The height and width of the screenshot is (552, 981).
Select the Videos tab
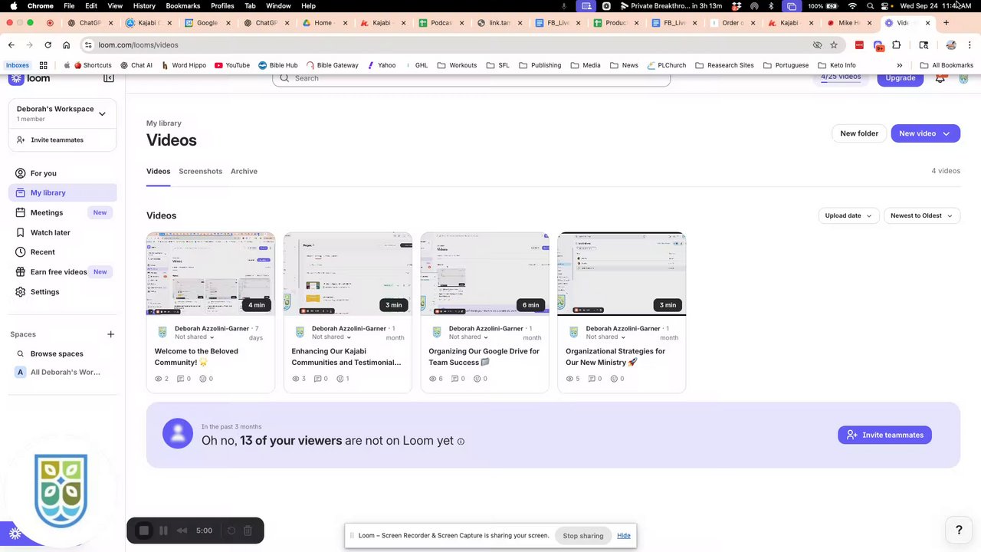click(158, 171)
